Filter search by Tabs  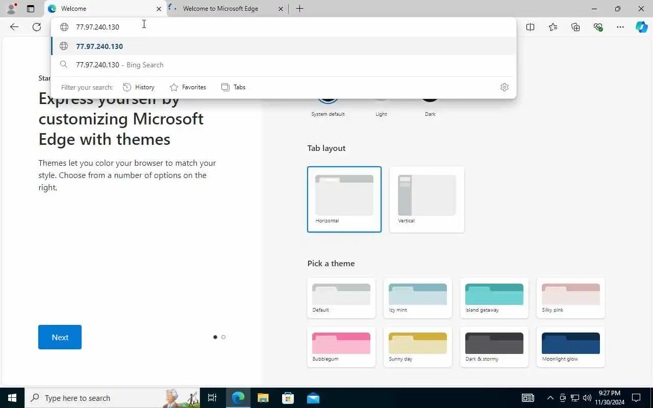(x=234, y=87)
